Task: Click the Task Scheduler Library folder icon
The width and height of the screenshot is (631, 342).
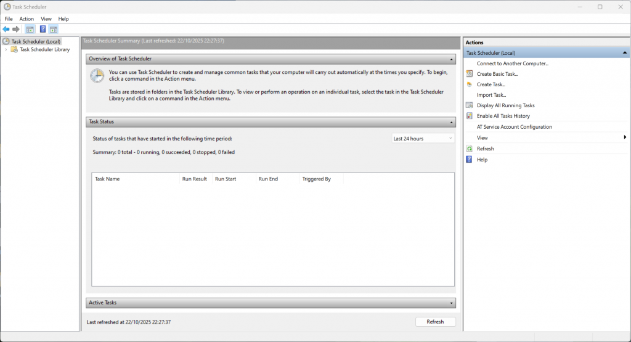Action: point(14,49)
